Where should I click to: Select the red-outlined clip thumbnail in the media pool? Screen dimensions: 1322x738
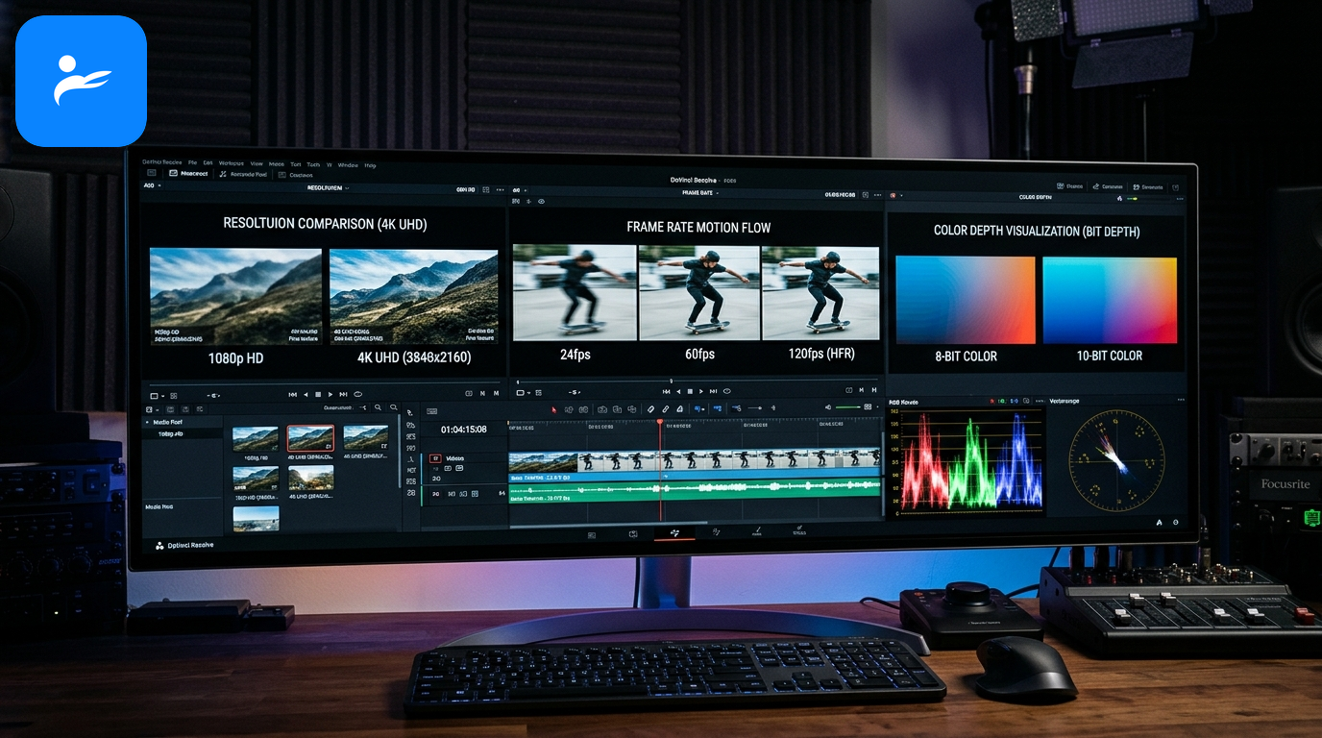tap(310, 438)
